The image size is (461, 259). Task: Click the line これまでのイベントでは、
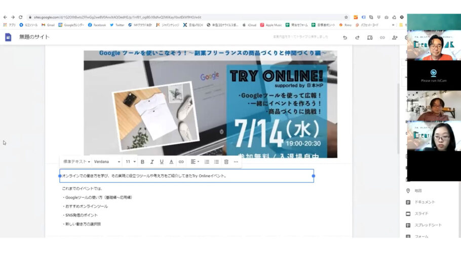[x=82, y=189]
